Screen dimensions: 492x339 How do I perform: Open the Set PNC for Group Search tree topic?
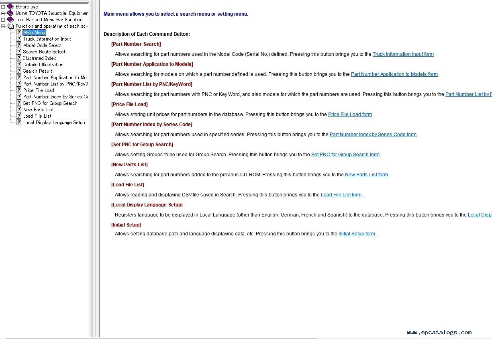(50, 103)
